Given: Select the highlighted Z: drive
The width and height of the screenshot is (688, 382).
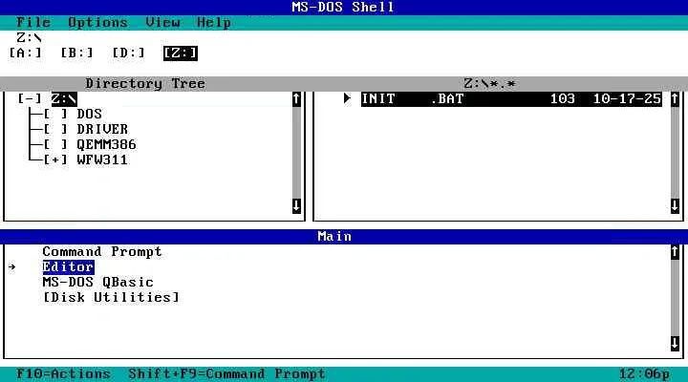Looking at the screenshot, I should (181, 53).
